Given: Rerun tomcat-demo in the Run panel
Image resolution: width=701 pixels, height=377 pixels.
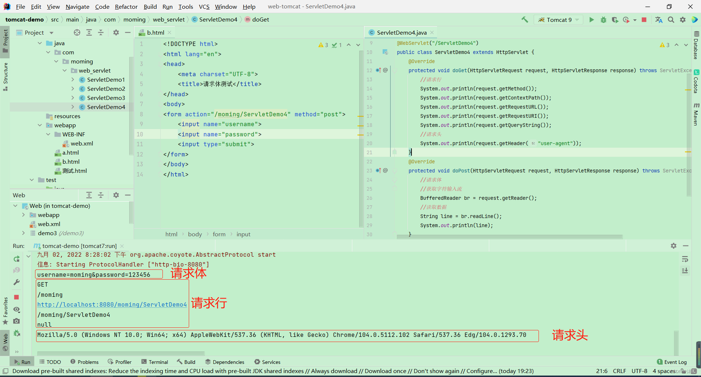Looking at the screenshot, I should click(x=16, y=259).
